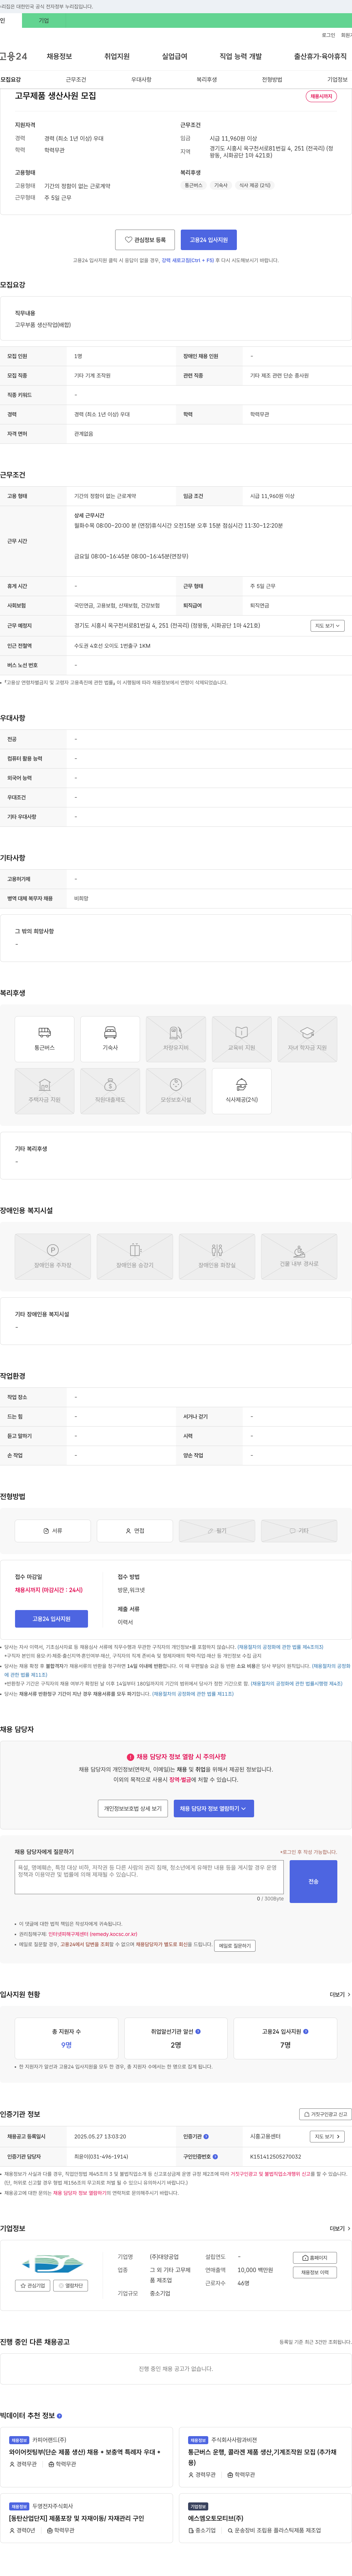Image resolution: width=352 pixels, height=2576 pixels.
Task: Open 개인정보보호법 상세 보기
Action: point(133,1808)
